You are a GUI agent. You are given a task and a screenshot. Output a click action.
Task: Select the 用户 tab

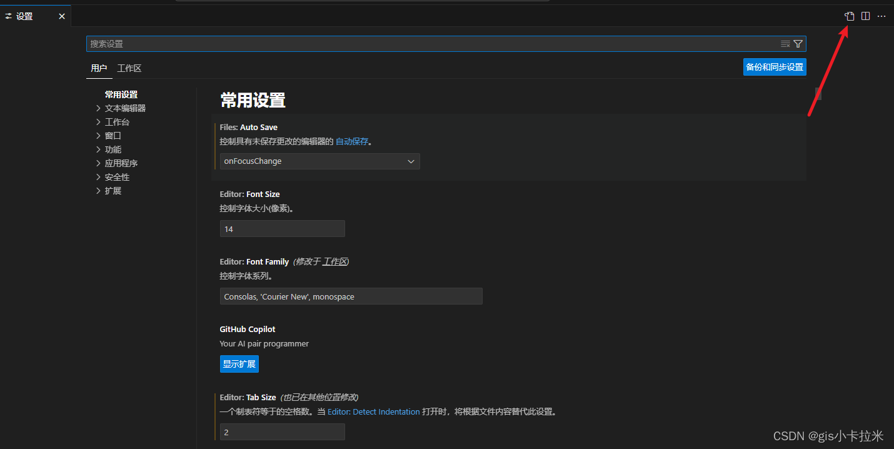[99, 68]
